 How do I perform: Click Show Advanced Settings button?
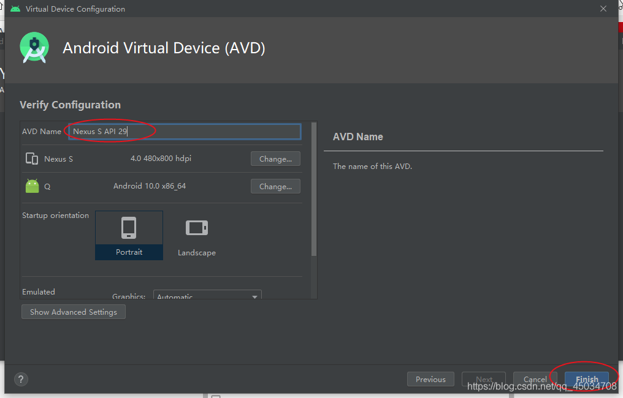pyautogui.click(x=74, y=312)
